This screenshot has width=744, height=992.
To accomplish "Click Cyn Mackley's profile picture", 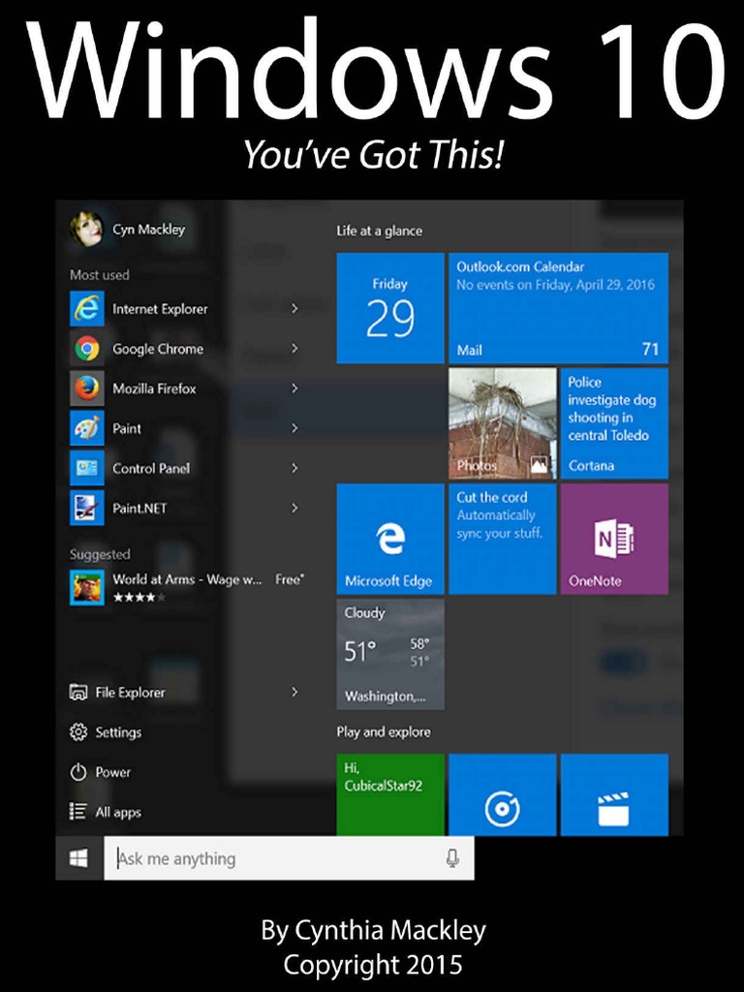I will click(x=86, y=230).
